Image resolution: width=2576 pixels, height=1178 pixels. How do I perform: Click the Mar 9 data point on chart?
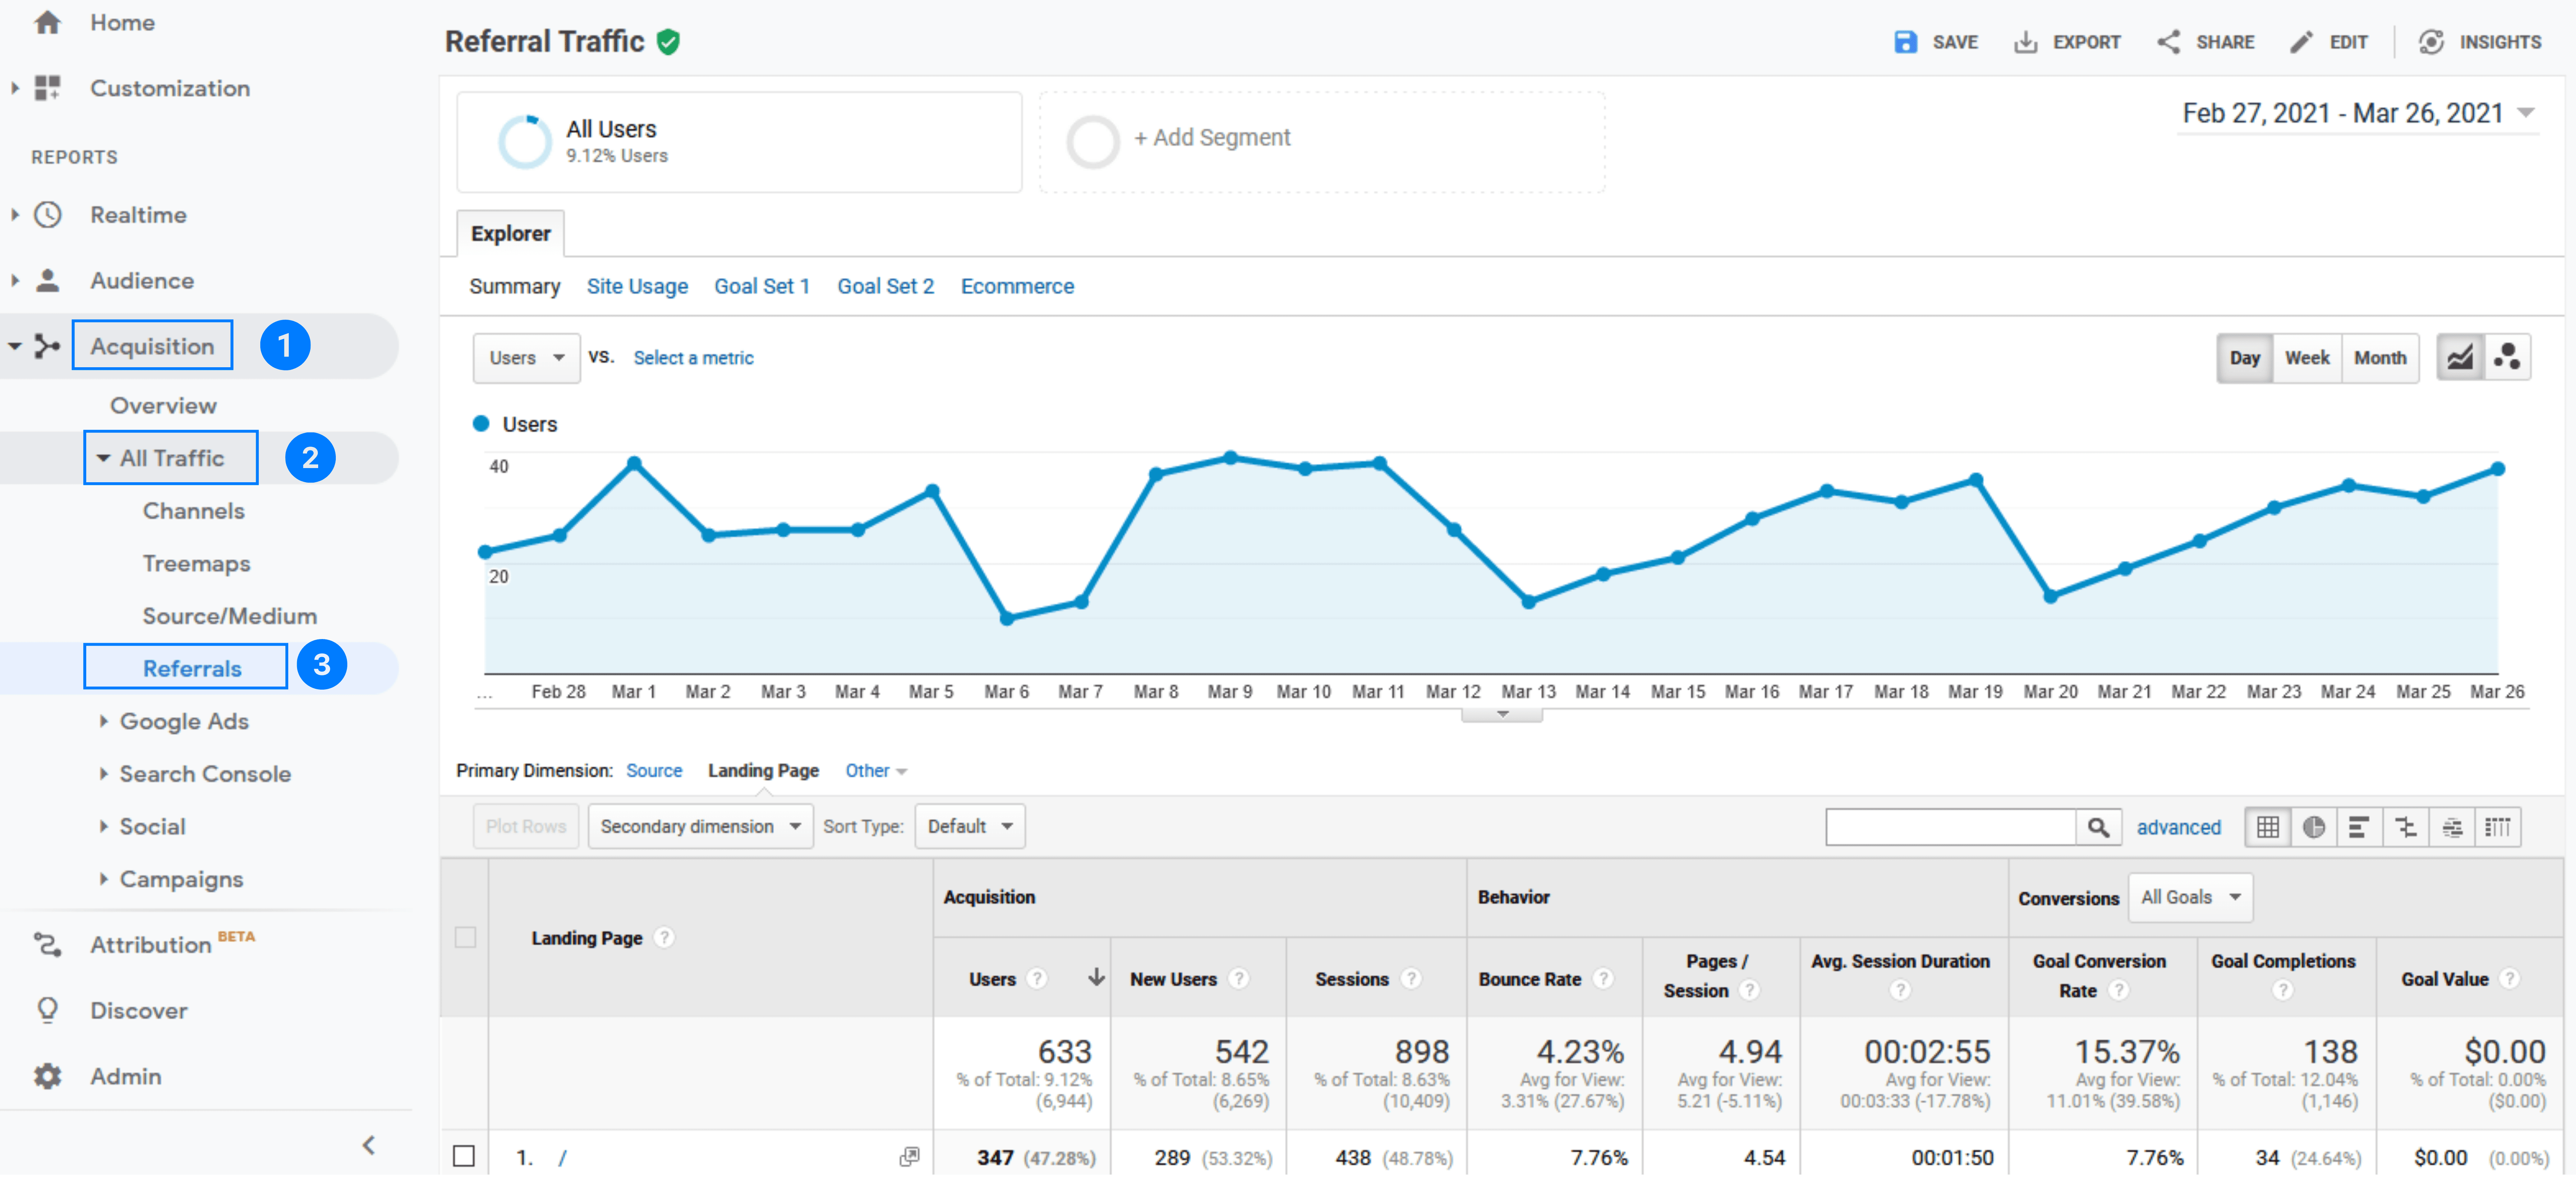pyautogui.click(x=1231, y=458)
